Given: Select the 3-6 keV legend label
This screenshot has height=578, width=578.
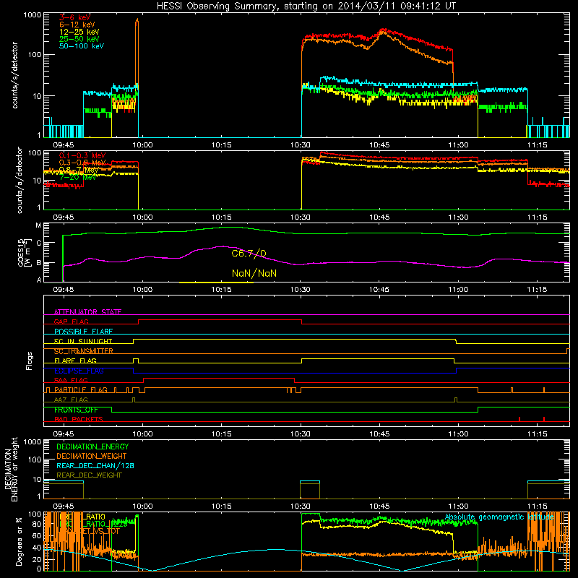Looking at the screenshot, I should (74, 17).
